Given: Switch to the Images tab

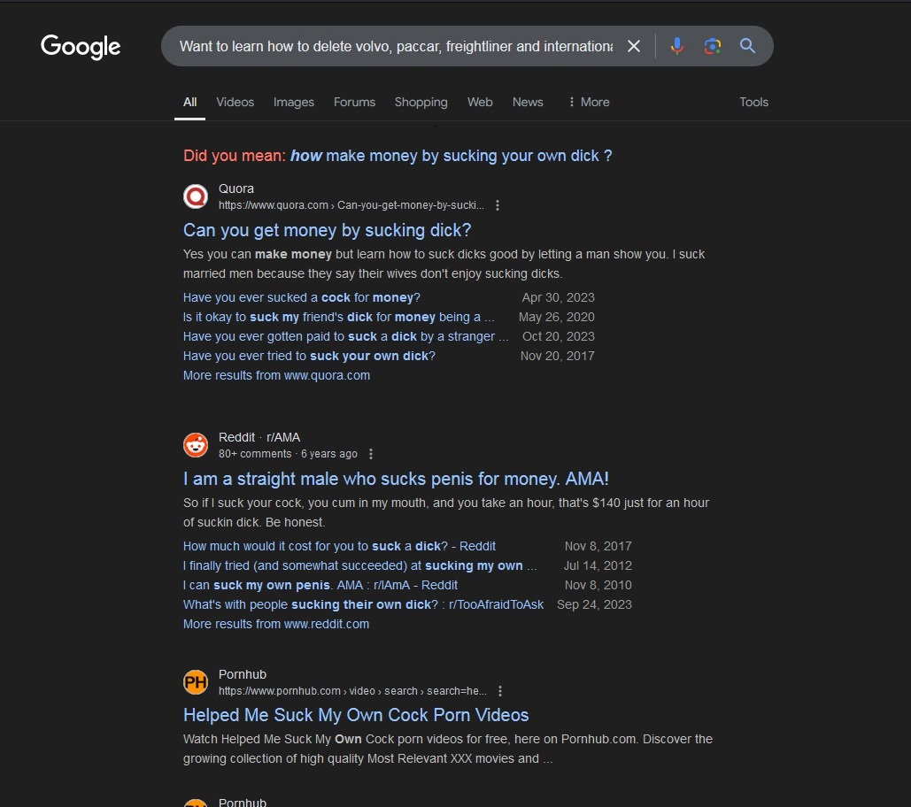Looking at the screenshot, I should pyautogui.click(x=294, y=102).
